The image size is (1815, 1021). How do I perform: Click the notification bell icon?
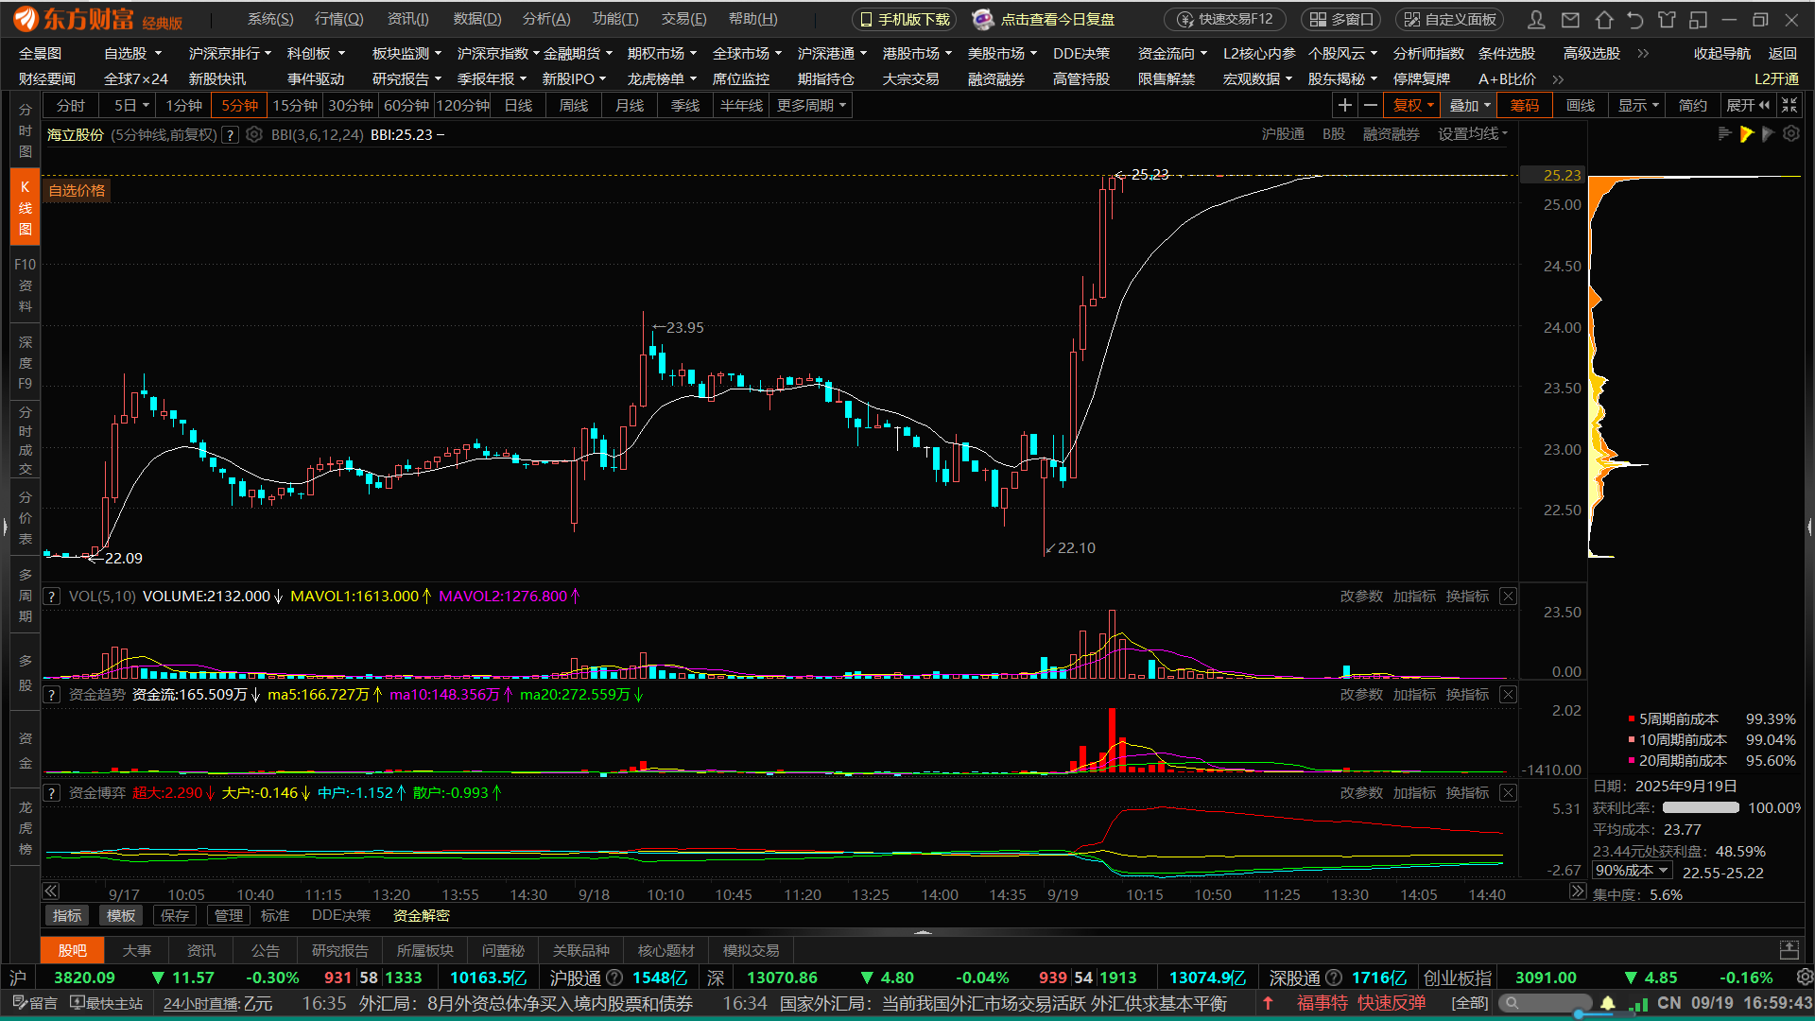click(x=1608, y=1003)
